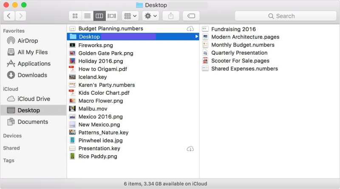Expand the Devices sidebar section
The width and height of the screenshot is (340, 189).
point(12,135)
